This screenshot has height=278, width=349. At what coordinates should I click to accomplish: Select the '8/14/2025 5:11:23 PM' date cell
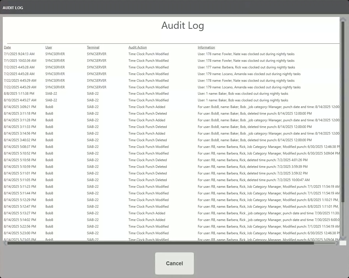coord(20,187)
